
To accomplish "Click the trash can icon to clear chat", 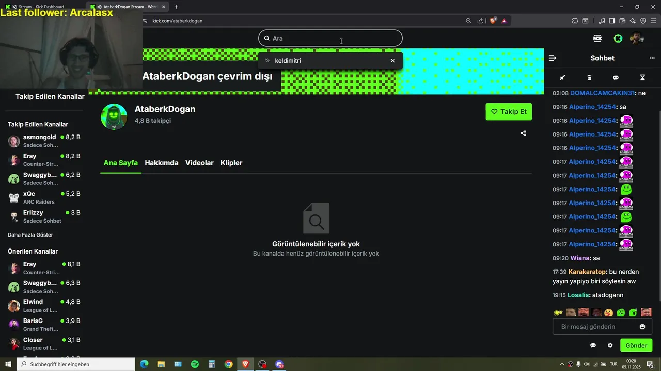I will click(x=589, y=78).
